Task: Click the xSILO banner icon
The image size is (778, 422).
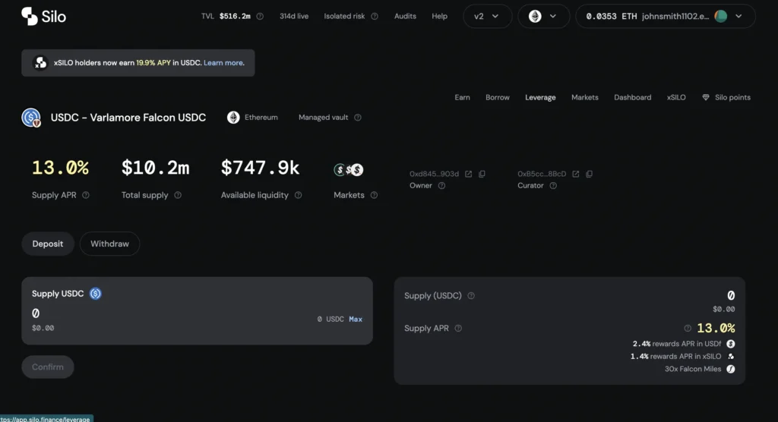Action: (40, 63)
